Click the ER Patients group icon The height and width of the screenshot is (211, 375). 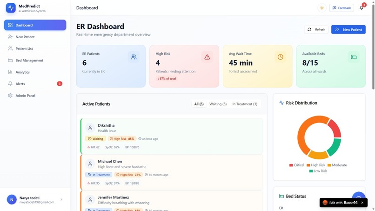tap(134, 57)
